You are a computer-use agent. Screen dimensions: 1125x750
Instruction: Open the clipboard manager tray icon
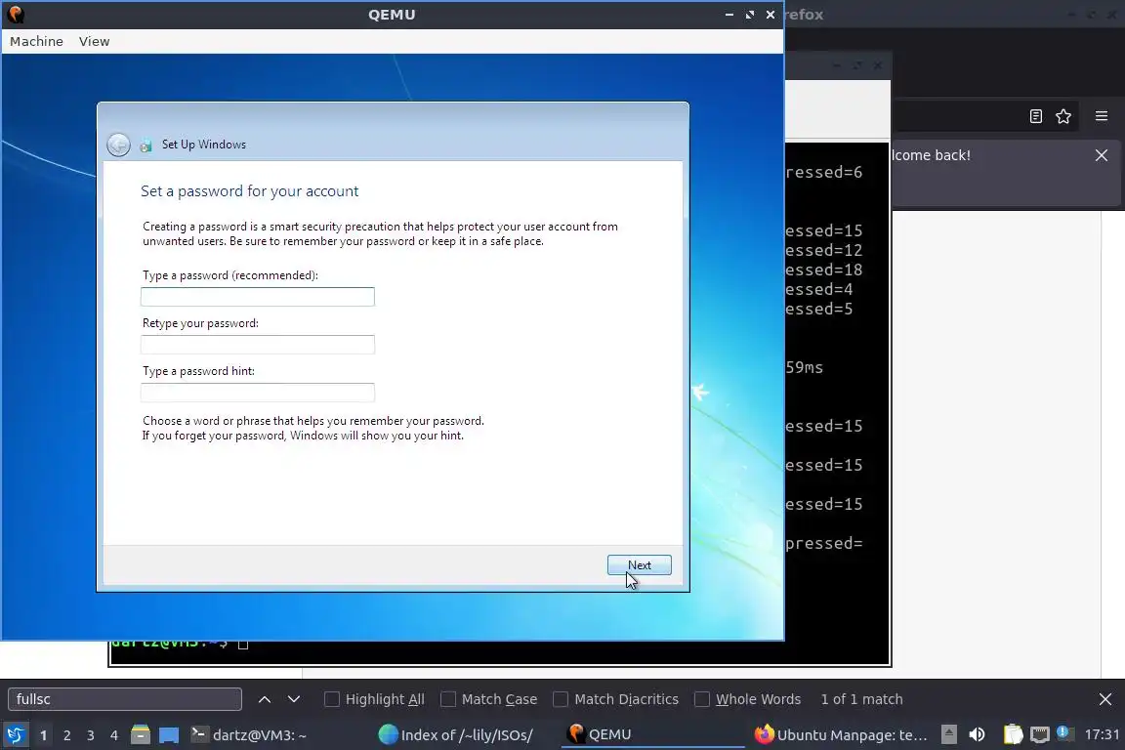coord(1013,735)
